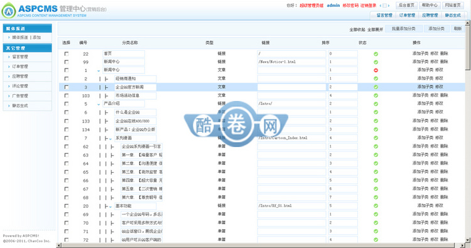This screenshot has height=248, width=471.
Task: Click the status icon for row 70
Action: click(x=376, y=223)
